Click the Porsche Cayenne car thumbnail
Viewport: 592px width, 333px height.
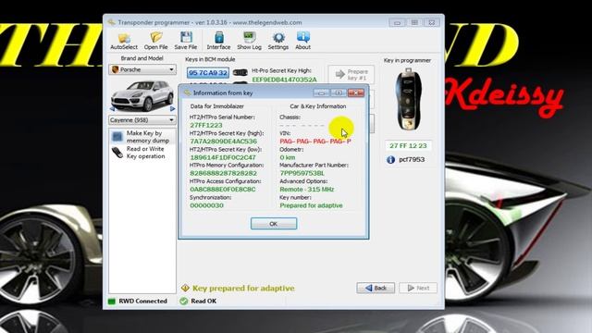(x=142, y=95)
